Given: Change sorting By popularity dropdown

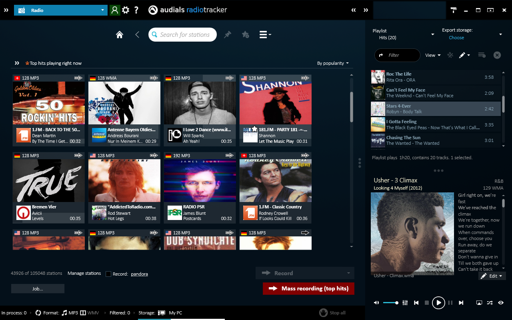Looking at the screenshot, I should 333,63.
